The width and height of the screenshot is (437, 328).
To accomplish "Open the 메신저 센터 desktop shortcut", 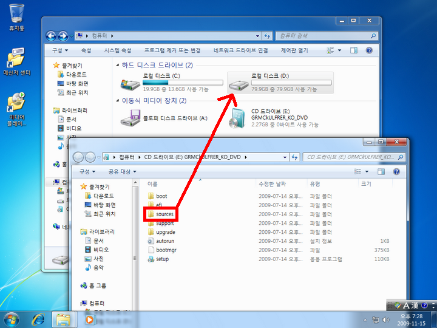I will pyautogui.click(x=16, y=61).
